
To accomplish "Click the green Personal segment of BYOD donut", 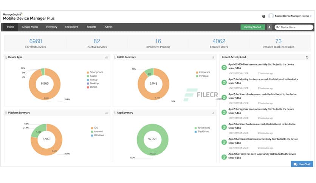I will pos(150,72).
